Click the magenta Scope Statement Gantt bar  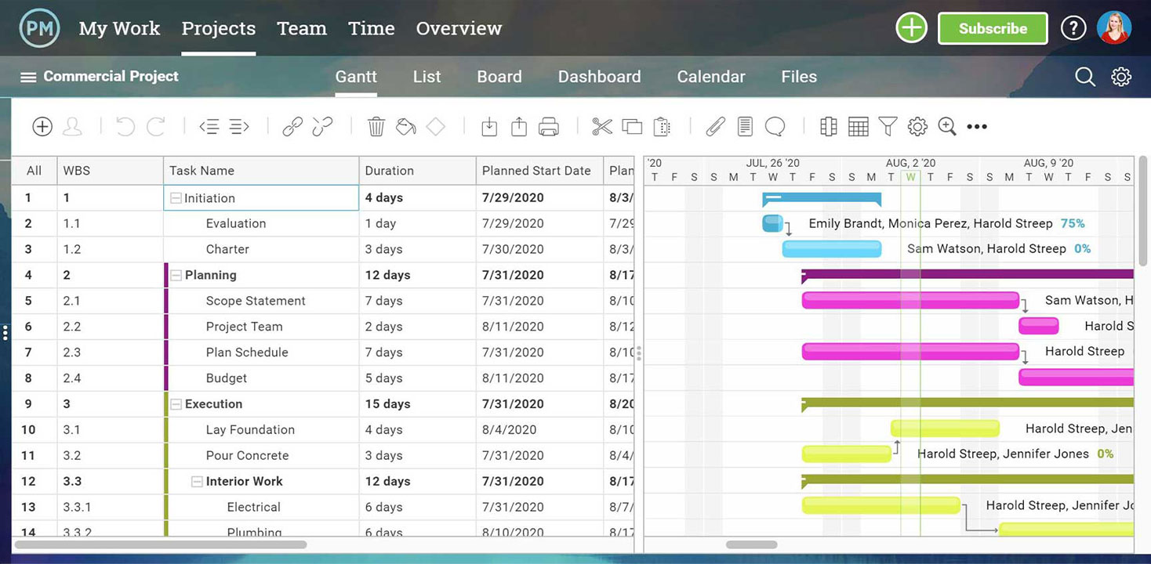pyautogui.click(x=910, y=301)
